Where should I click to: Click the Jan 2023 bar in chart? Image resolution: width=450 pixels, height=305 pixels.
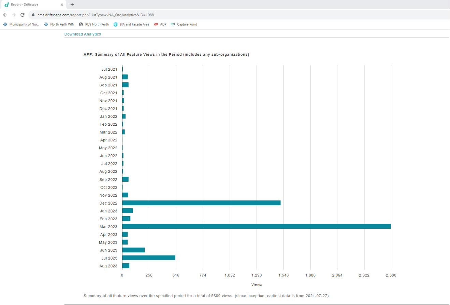click(x=127, y=211)
